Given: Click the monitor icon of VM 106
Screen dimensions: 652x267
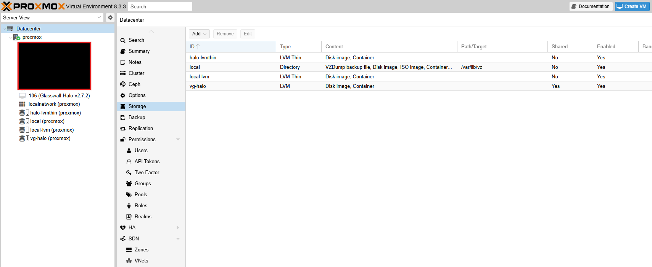Looking at the screenshot, I should pos(23,96).
